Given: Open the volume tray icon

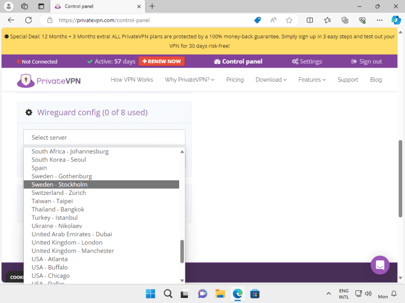Looking at the screenshot, I should [368, 293].
